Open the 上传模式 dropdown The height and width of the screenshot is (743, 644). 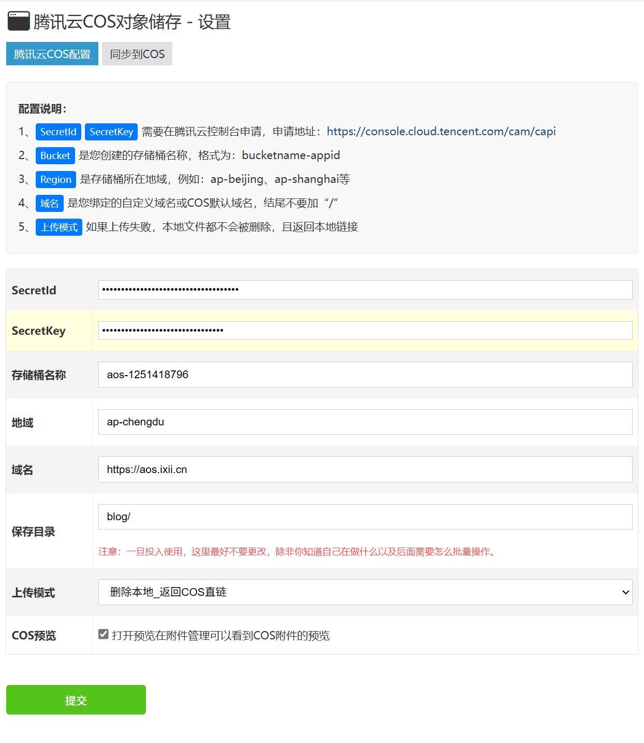click(365, 592)
